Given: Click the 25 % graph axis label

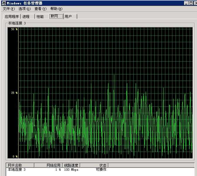Looking at the screenshot, I should (x=14, y=93).
